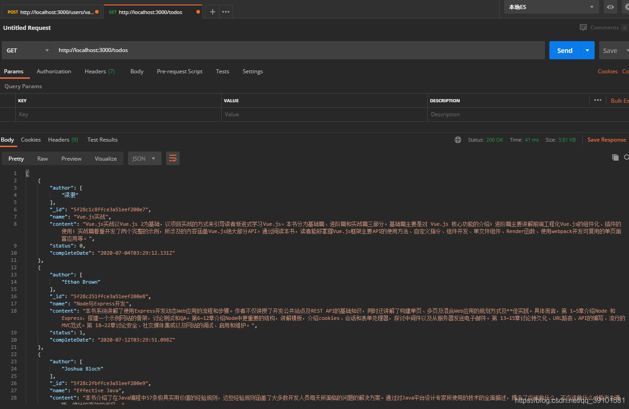This screenshot has width=629, height=409.
Task: Click the completeDate 2020-07-04 value
Action: (x=136, y=253)
